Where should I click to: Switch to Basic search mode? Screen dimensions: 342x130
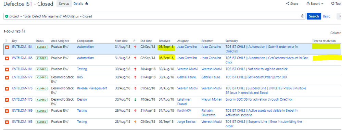pos(326,16)
